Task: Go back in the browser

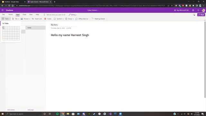Action: [x=2, y=6]
